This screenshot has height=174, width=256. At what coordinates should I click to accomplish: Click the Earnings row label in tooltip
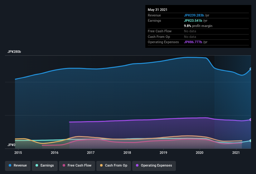154,21
